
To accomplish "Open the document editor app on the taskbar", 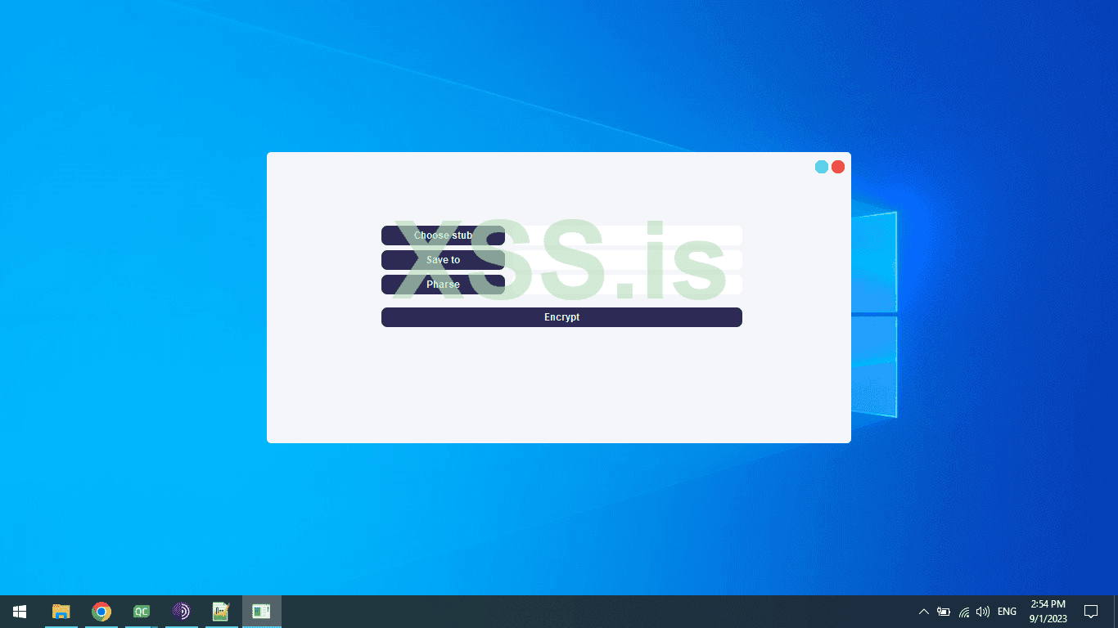I will pos(221,611).
